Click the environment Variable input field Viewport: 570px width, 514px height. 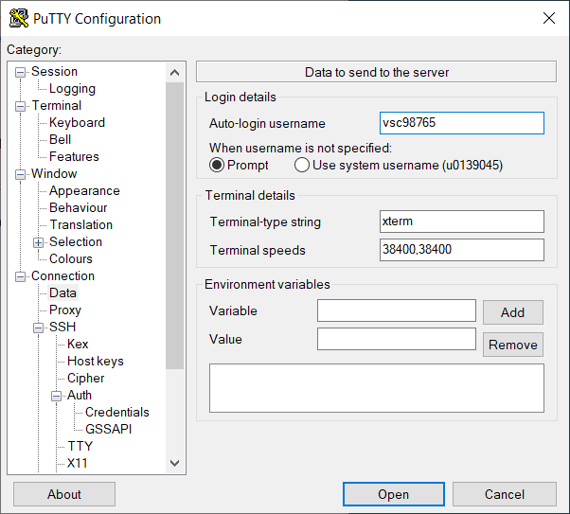coord(396,310)
